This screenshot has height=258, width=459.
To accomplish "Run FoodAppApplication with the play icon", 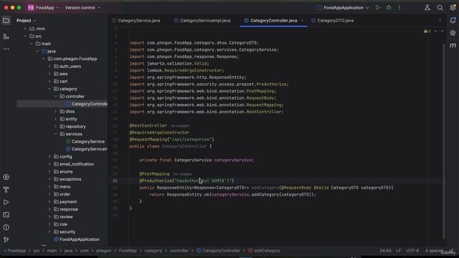I will (378, 8).
